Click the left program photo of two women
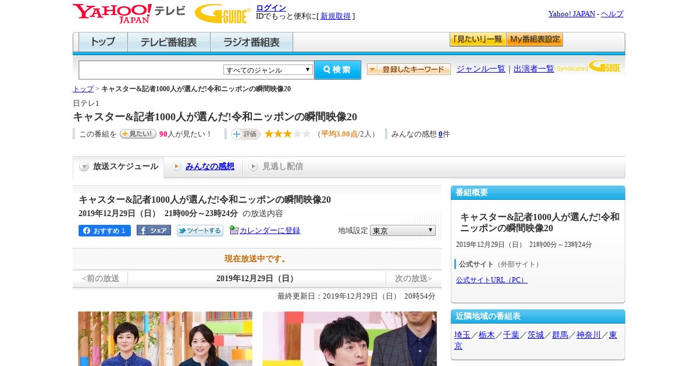The image size is (698, 366). (165, 339)
